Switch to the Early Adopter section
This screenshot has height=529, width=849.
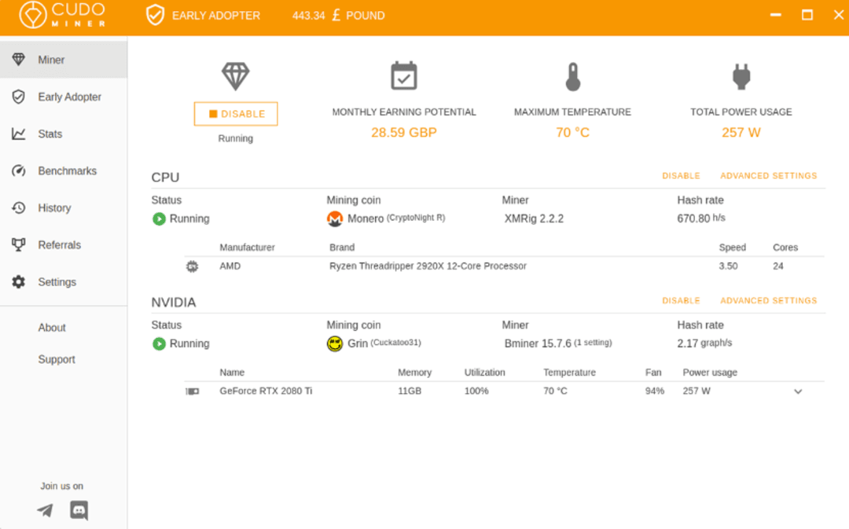(68, 97)
